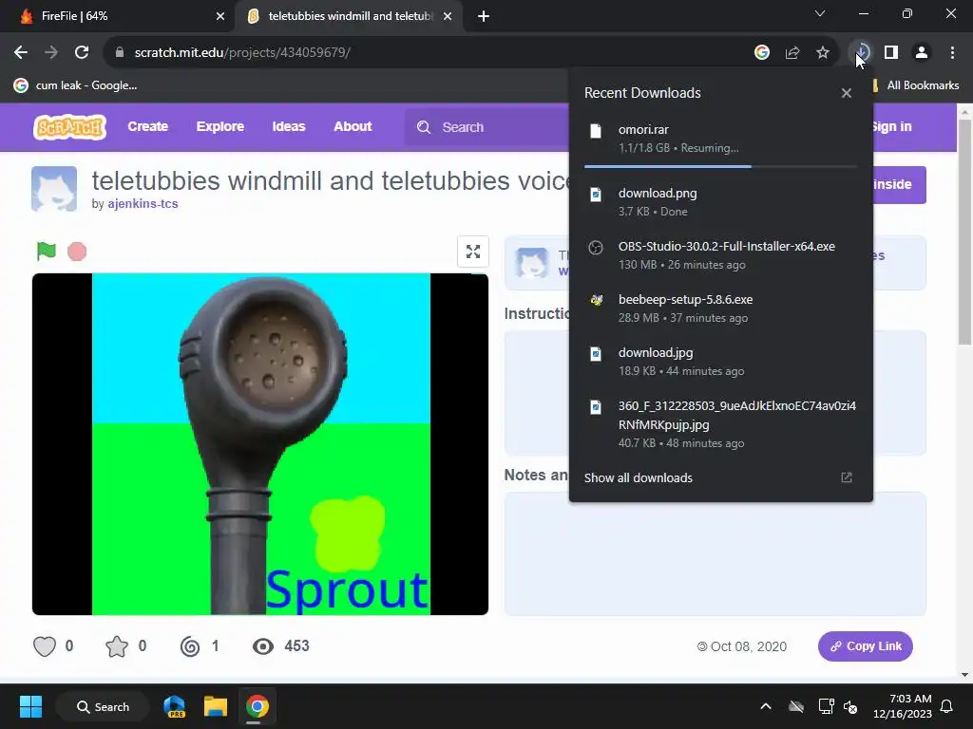Open the notifications bell
The image size is (973, 729).
pyautogui.click(x=947, y=706)
